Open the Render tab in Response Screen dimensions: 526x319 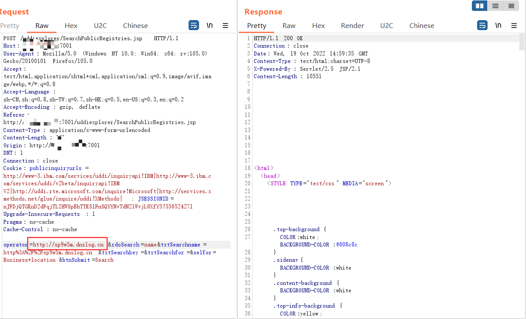352,25
